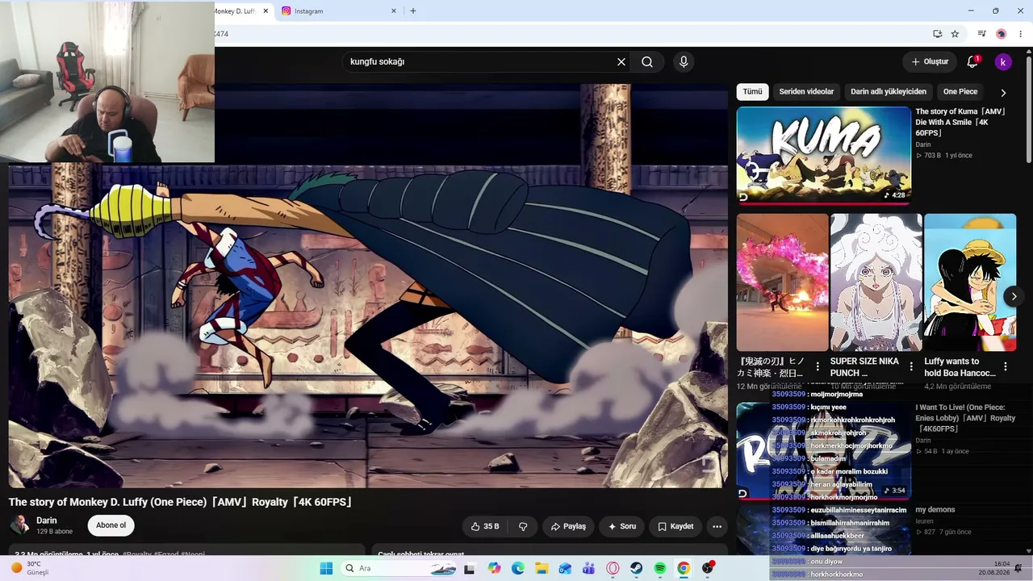Launch Copilot from the taskbar

click(x=495, y=568)
